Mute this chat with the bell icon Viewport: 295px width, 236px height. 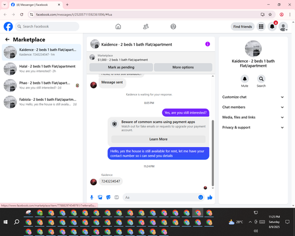245,79
